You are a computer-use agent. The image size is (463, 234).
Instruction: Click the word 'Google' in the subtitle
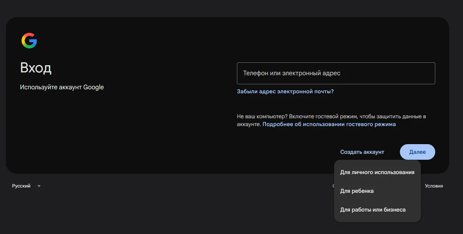coord(93,87)
